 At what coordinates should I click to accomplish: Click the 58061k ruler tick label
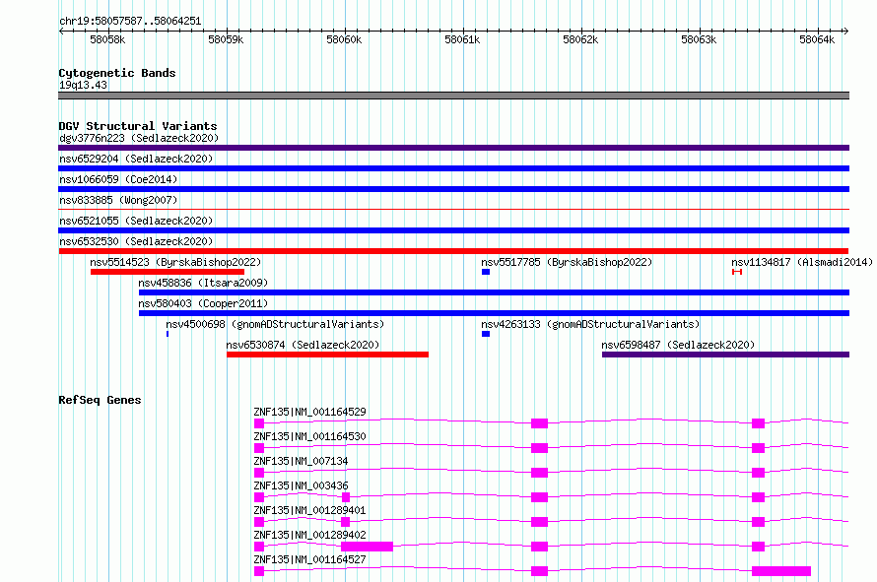pos(462,39)
